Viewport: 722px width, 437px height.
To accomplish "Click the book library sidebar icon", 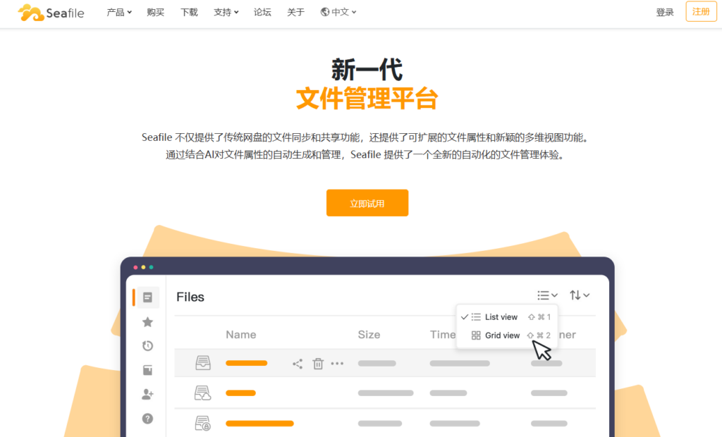I will click(x=147, y=370).
